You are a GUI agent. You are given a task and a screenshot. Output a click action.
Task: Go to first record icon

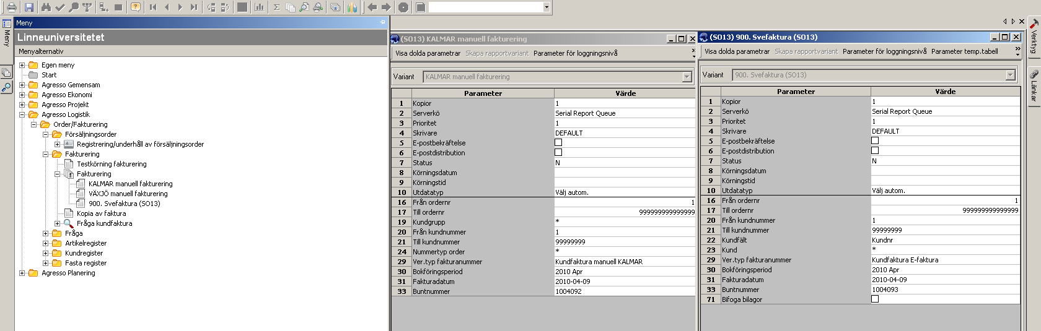[153, 7]
